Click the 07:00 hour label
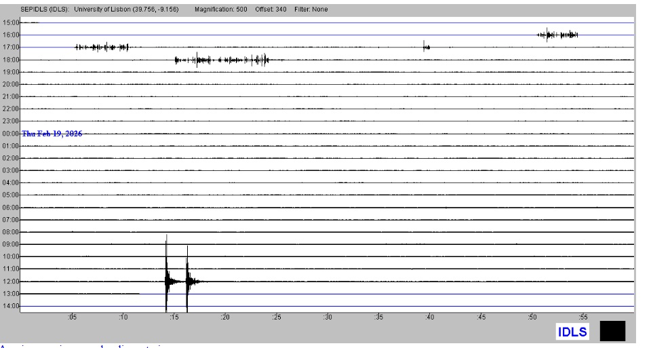The image size is (653, 348). (11, 220)
